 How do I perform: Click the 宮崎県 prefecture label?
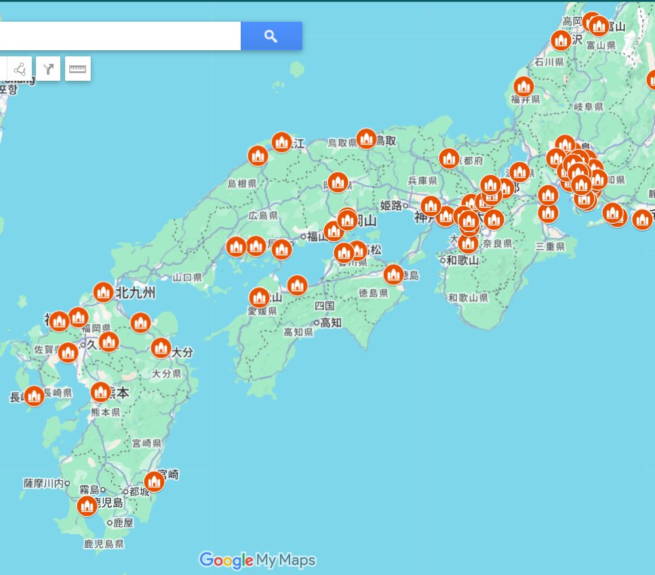tap(146, 443)
